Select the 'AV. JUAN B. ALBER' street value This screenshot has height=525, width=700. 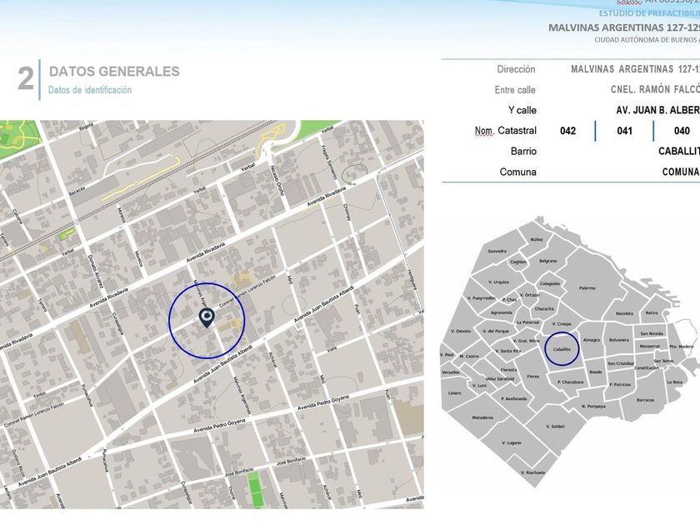pos(657,110)
